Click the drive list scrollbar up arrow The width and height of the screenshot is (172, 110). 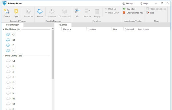[x=53, y=28]
